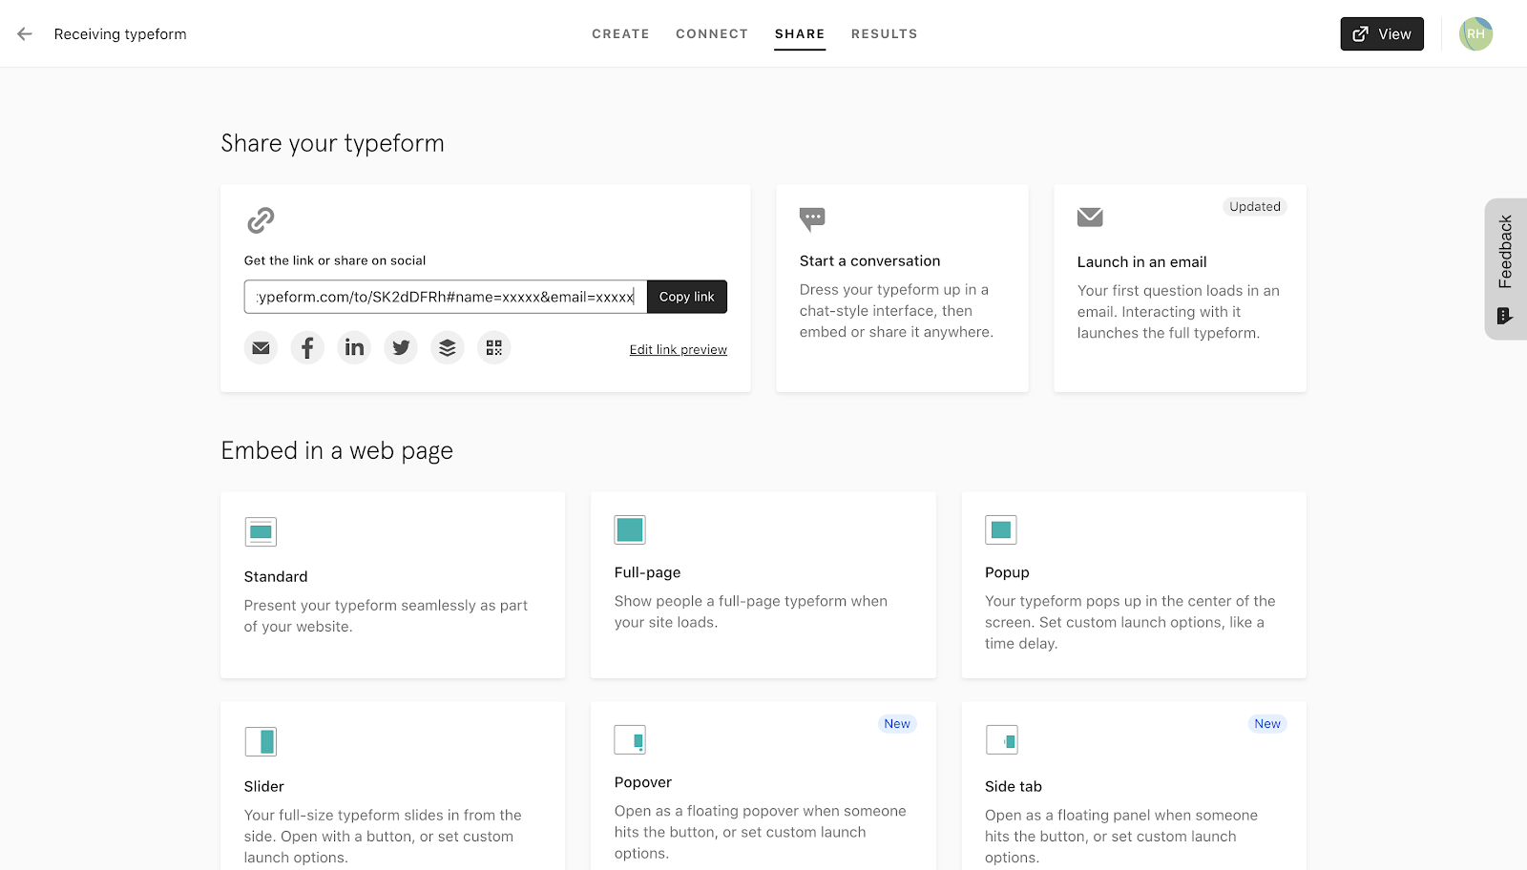Click the Standard embed icon
Screen dimensions: 1527x870
[261, 531]
